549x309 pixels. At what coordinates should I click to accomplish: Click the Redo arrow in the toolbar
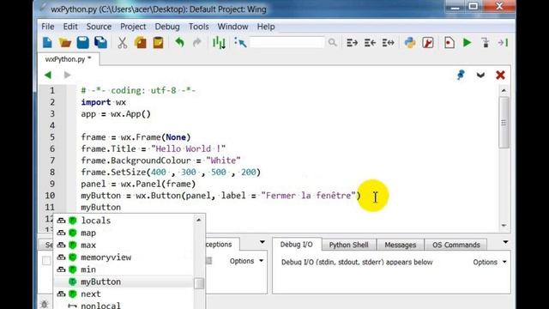coord(197,43)
